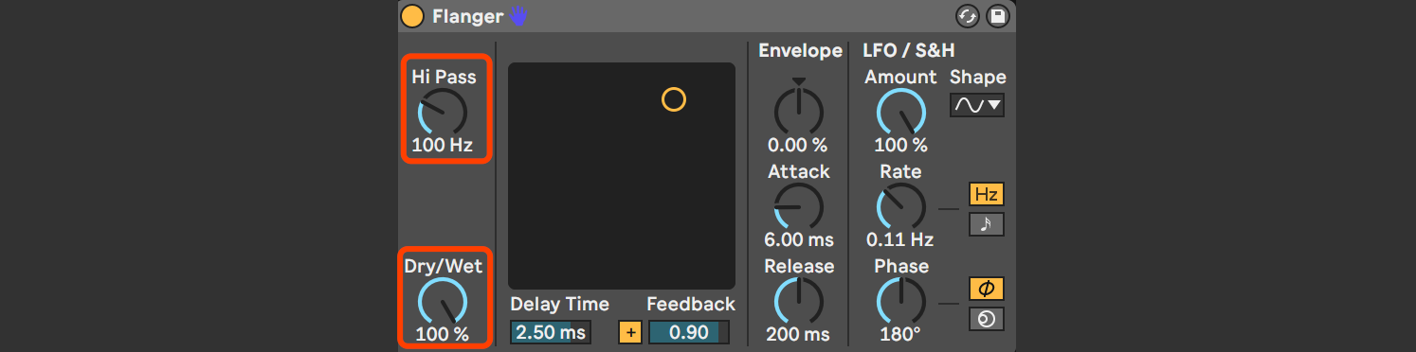Click the Envelope amount knob

[799, 112]
